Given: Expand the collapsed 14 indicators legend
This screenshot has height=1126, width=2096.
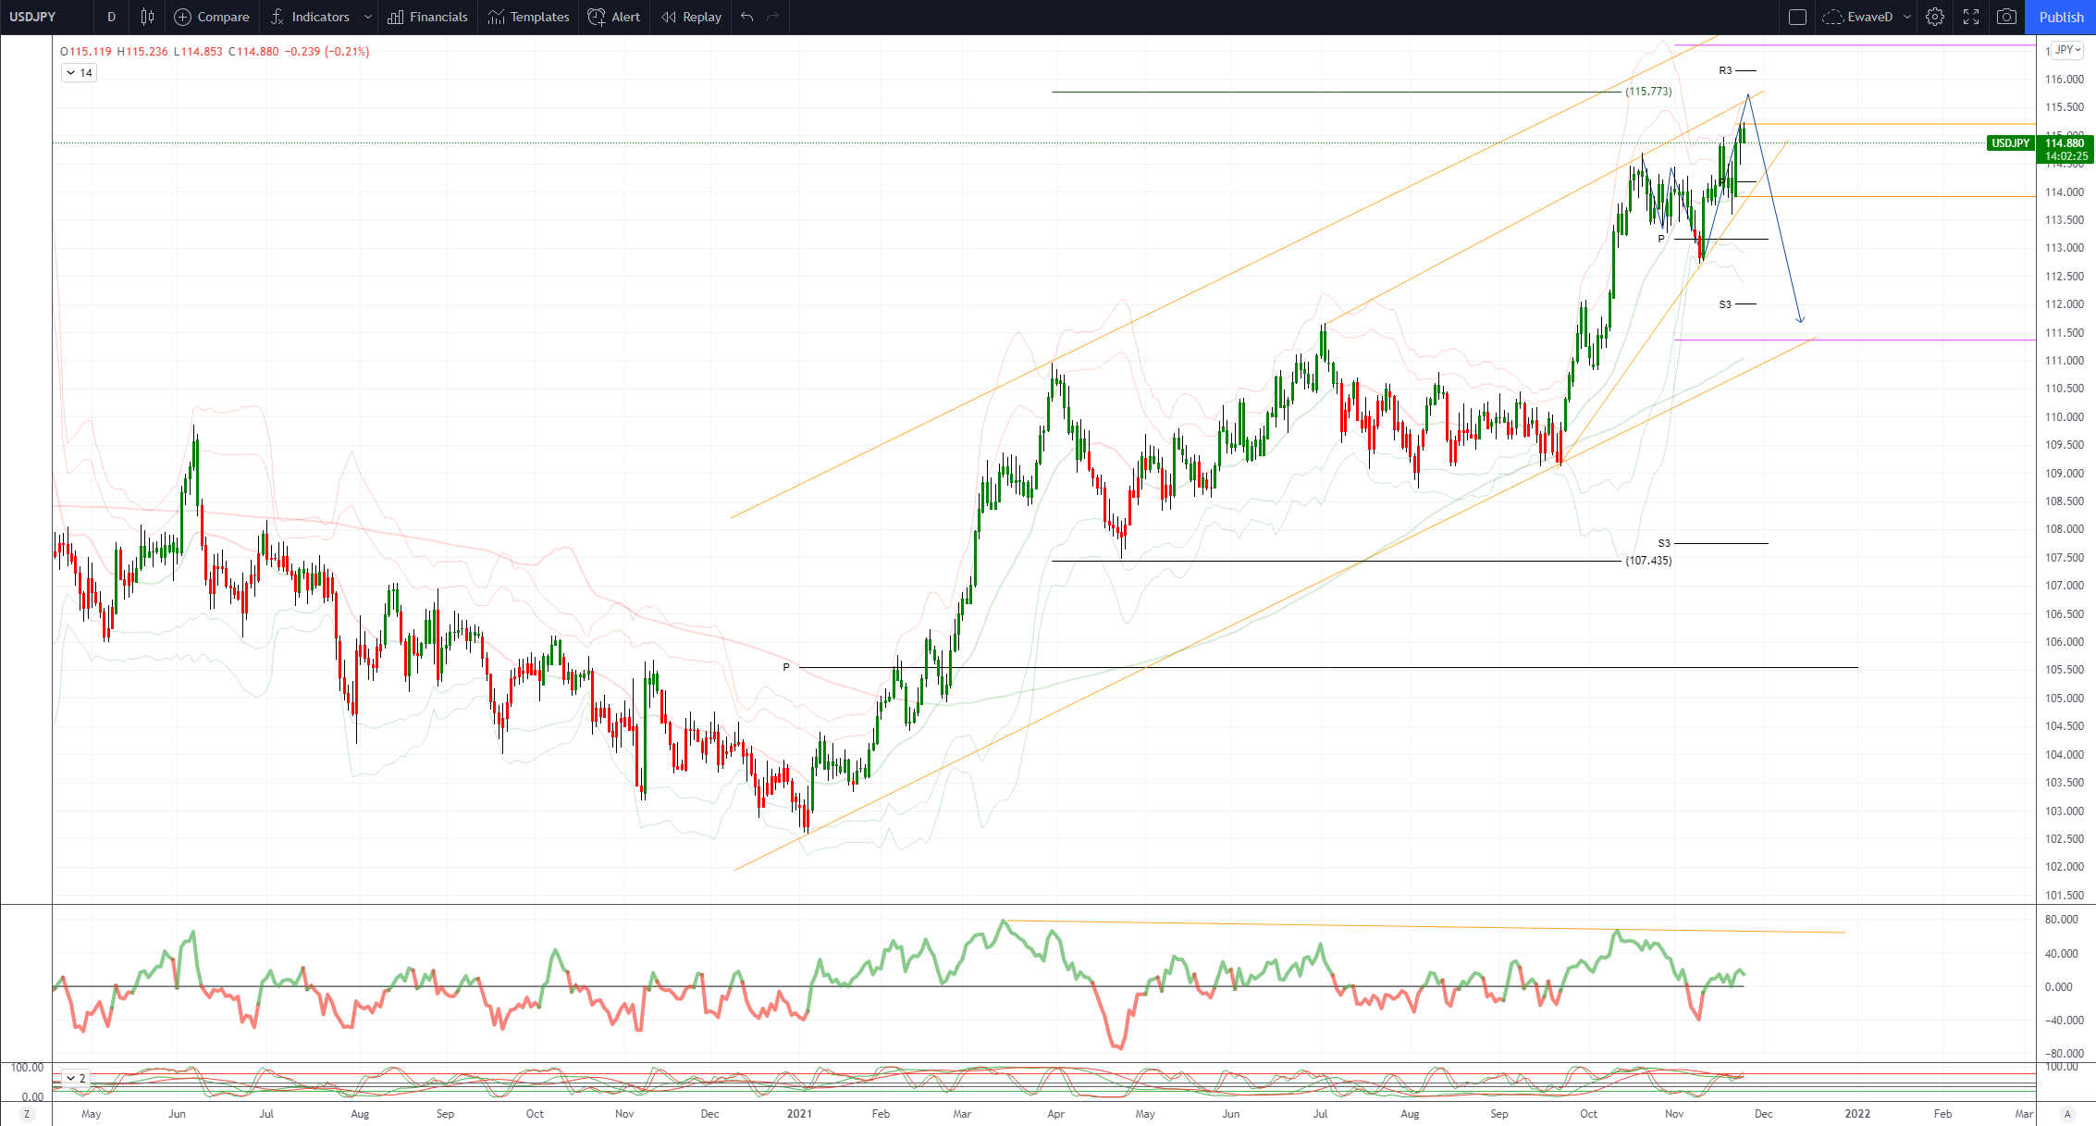Looking at the screenshot, I should coord(80,72).
